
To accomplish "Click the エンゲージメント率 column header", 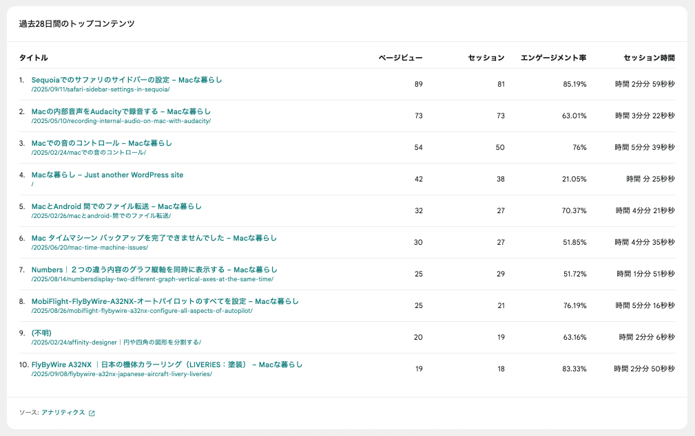I will 553,58.
